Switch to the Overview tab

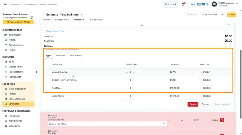tap(46, 20)
